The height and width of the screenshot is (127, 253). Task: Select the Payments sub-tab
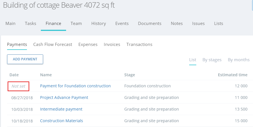pos(17,45)
